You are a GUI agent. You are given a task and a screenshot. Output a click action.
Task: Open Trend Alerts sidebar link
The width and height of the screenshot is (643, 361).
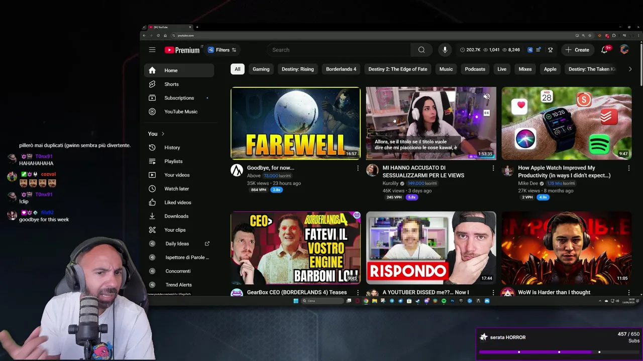(x=179, y=285)
